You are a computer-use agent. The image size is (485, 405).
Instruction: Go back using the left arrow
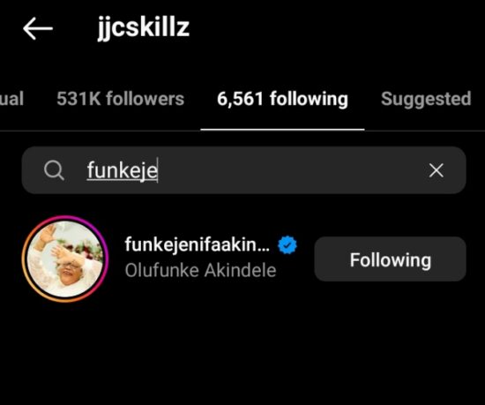(38, 28)
